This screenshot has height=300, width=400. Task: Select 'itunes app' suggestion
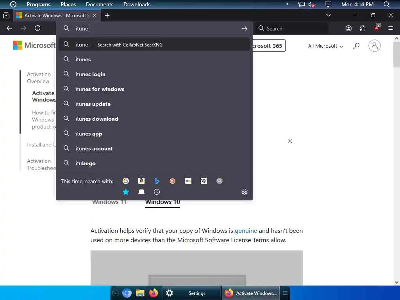154,134
